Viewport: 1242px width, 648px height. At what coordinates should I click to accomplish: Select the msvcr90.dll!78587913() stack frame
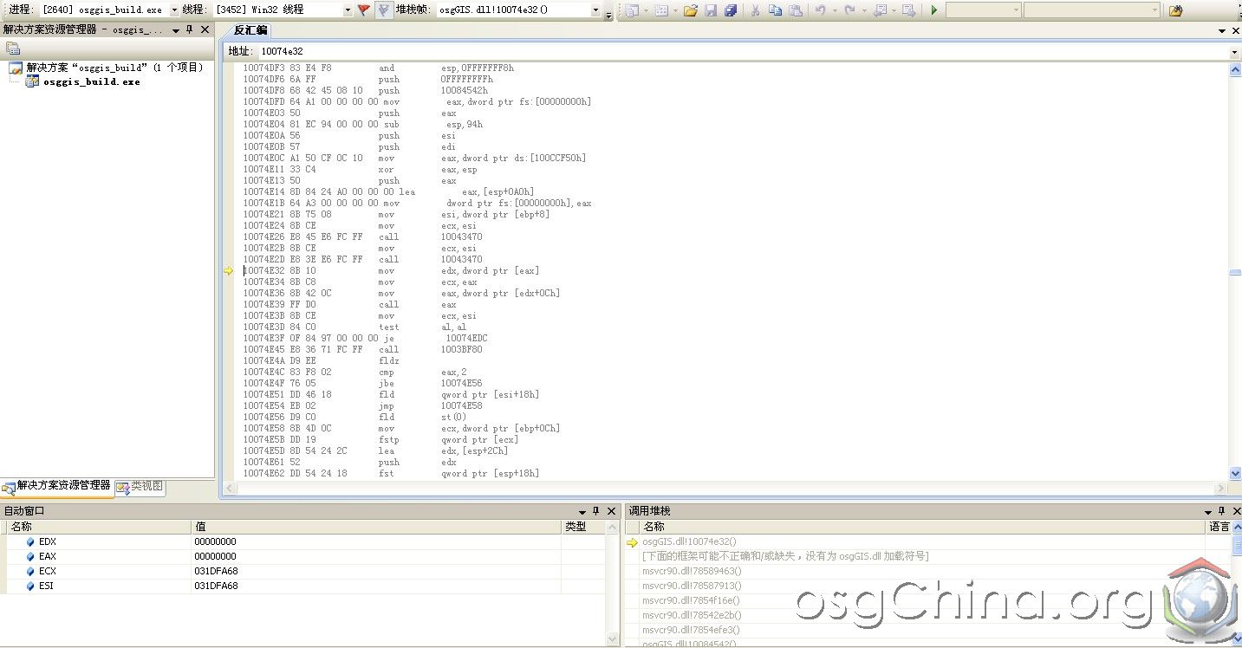(x=692, y=586)
